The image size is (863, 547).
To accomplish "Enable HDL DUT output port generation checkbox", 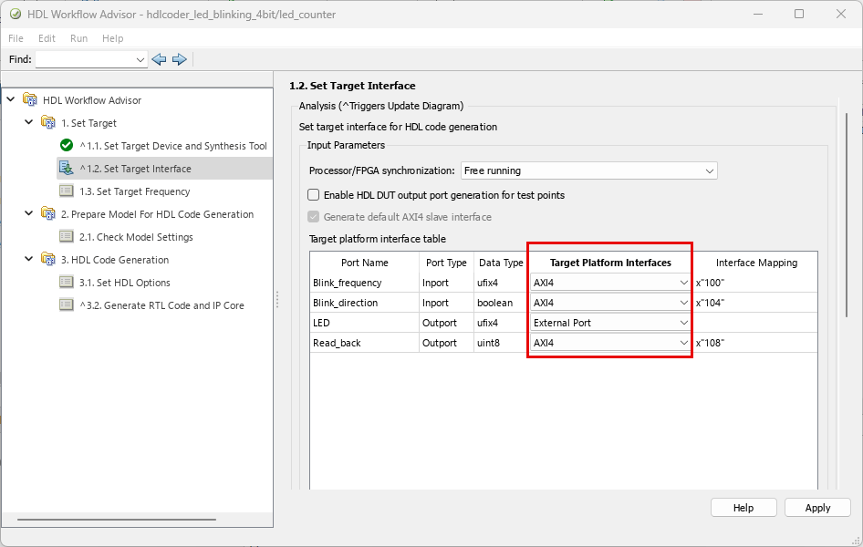I will (x=314, y=195).
